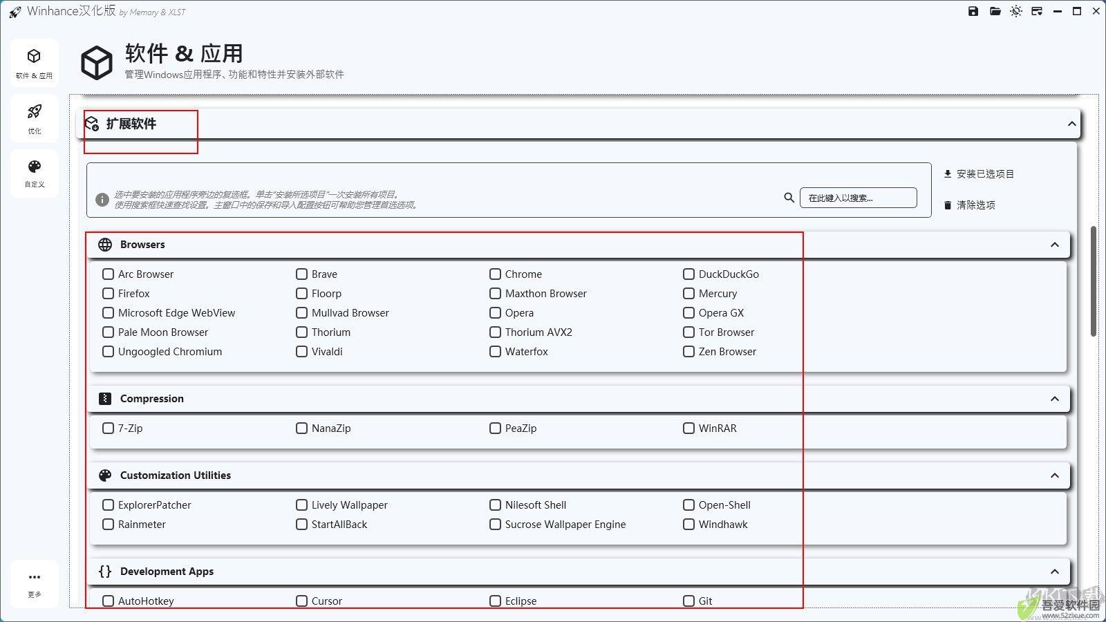Viewport: 1106px width, 622px height.
Task: Click the 清除选项 clear selection button
Action: coord(969,205)
